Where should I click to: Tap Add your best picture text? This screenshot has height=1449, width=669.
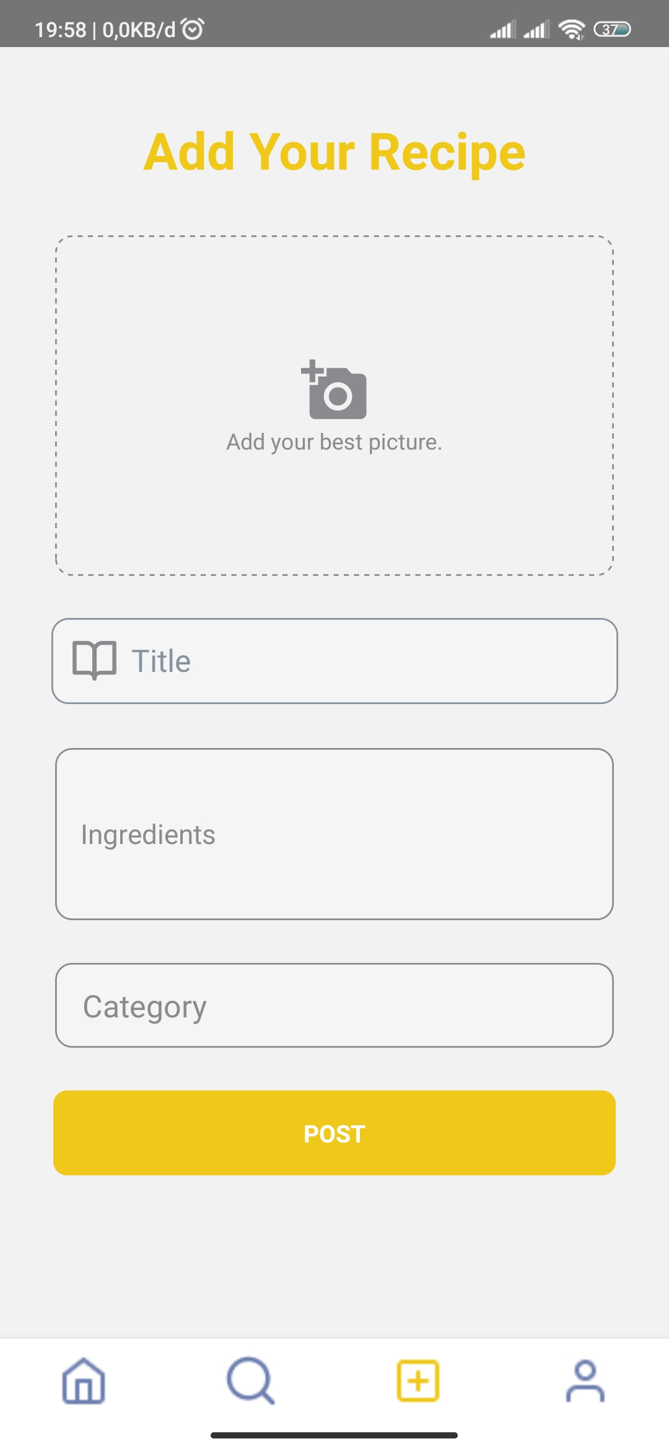(x=334, y=442)
